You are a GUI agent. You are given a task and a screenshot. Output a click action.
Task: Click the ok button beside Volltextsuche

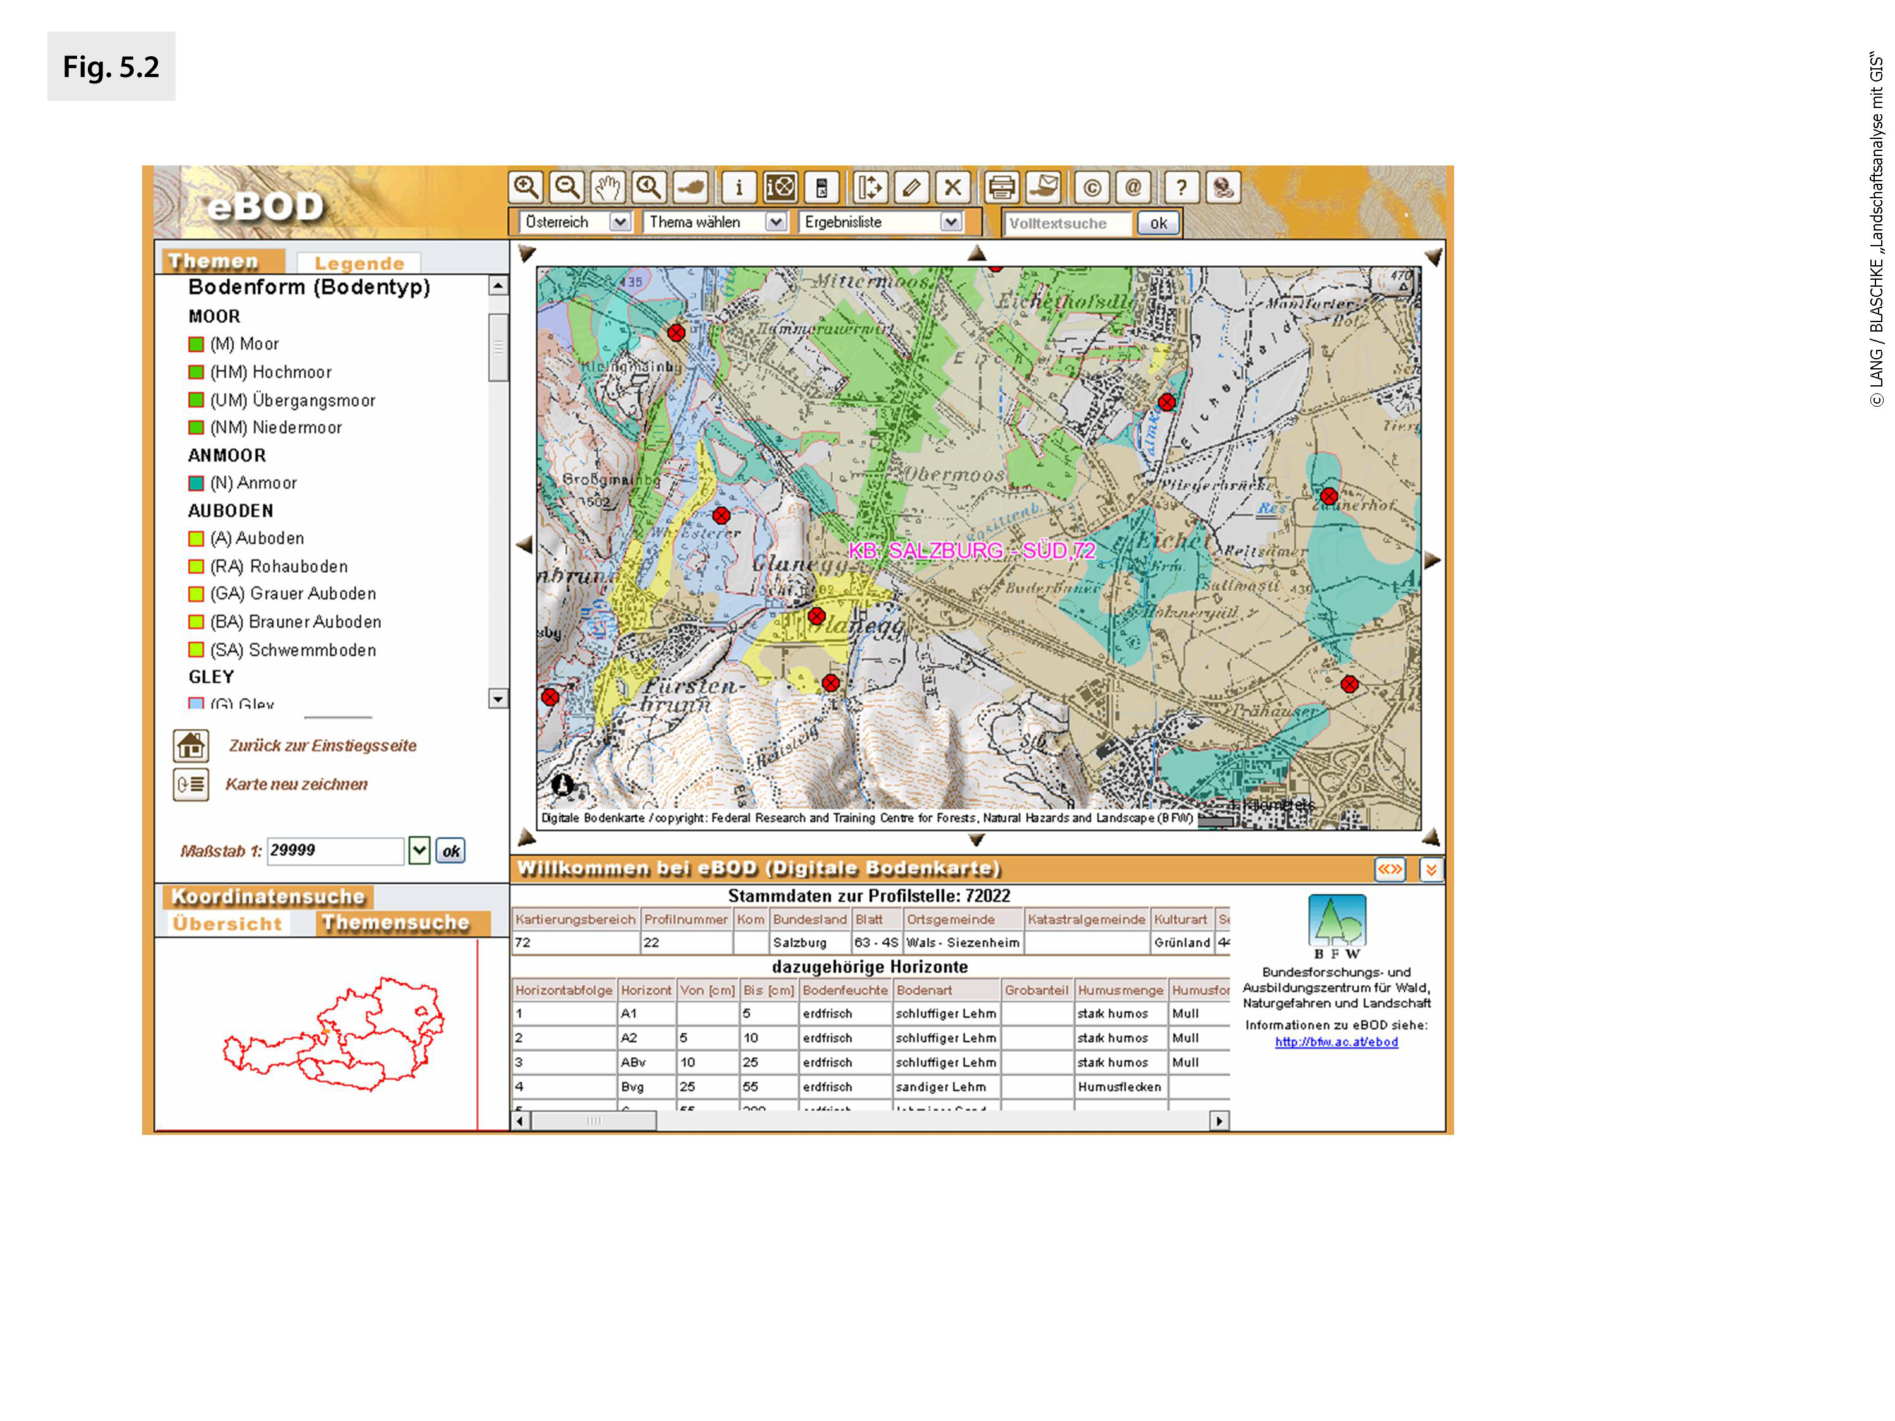[1158, 223]
